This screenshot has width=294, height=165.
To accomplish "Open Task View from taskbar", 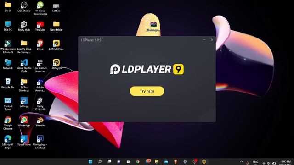I will (x=109, y=161).
